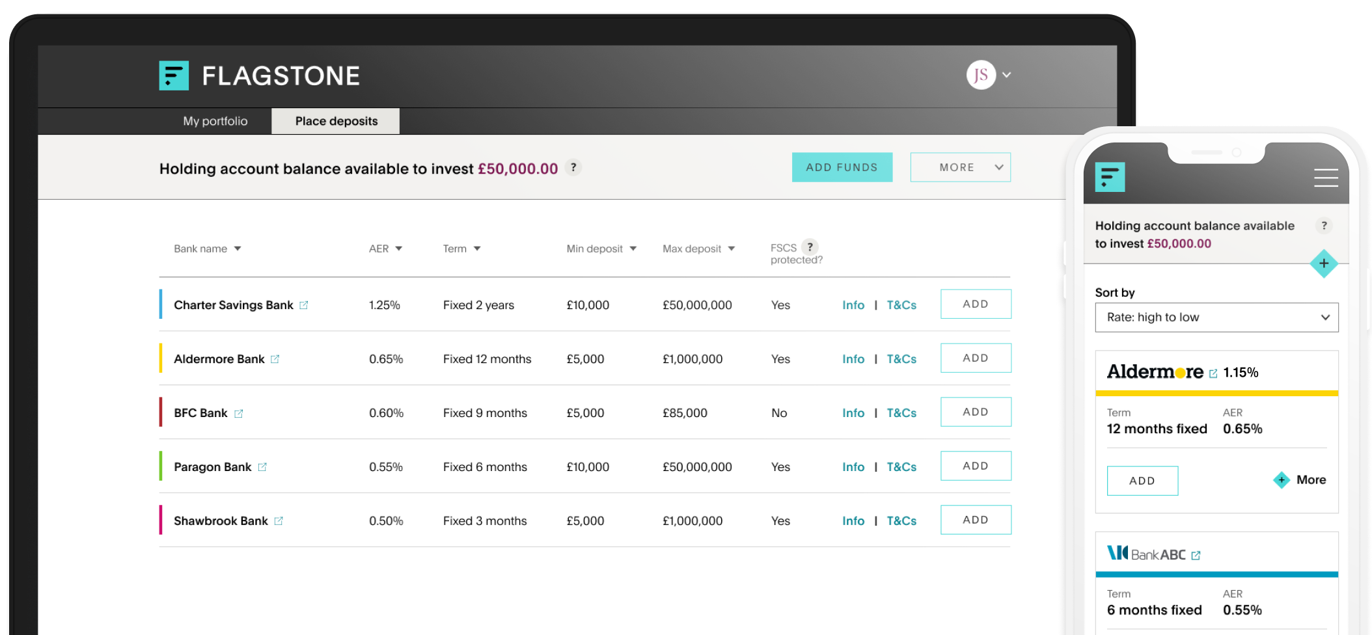Open Aldermore Bank external link icon

(275, 359)
